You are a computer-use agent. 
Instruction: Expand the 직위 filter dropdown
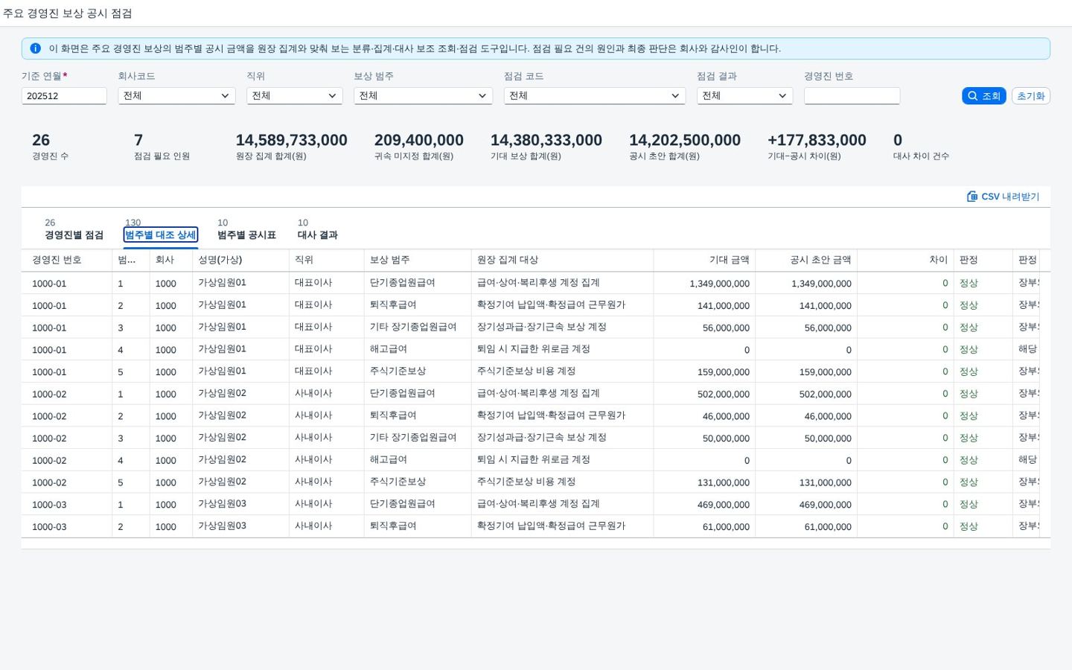pyautogui.click(x=294, y=96)
